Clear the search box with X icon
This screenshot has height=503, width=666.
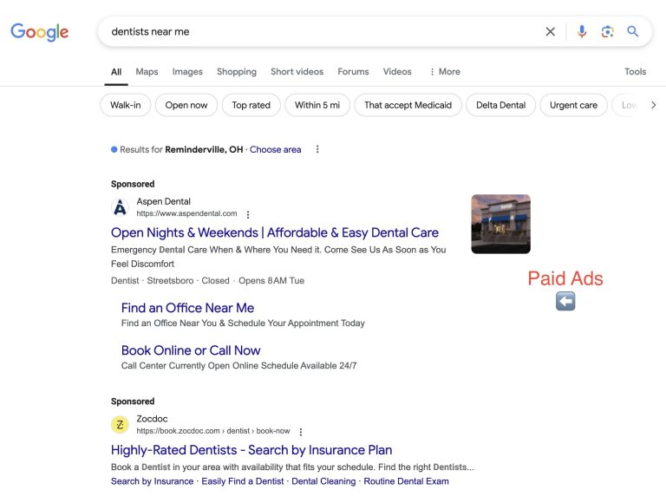click(x=550, y=31)
